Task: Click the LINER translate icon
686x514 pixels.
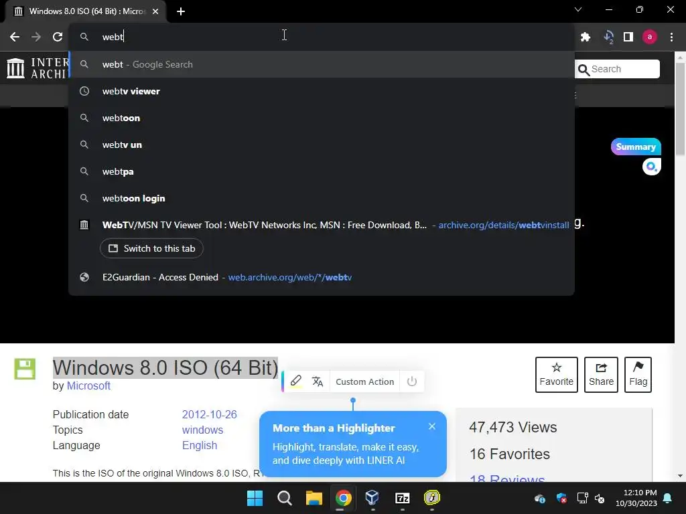Action: coord(317,381)
